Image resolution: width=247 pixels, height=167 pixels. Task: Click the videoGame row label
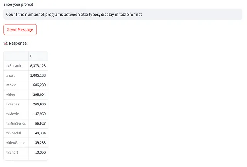coord(16,142)
